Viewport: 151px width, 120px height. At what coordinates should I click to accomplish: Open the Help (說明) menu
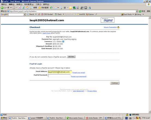(x=46, y=4)
